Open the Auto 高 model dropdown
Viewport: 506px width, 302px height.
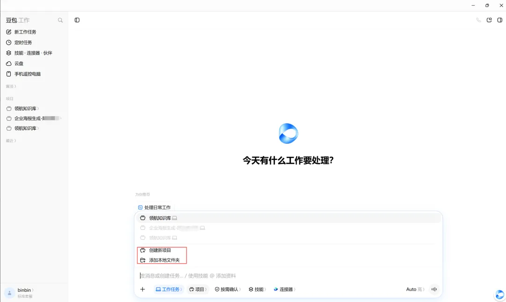(x=415, y=289)
